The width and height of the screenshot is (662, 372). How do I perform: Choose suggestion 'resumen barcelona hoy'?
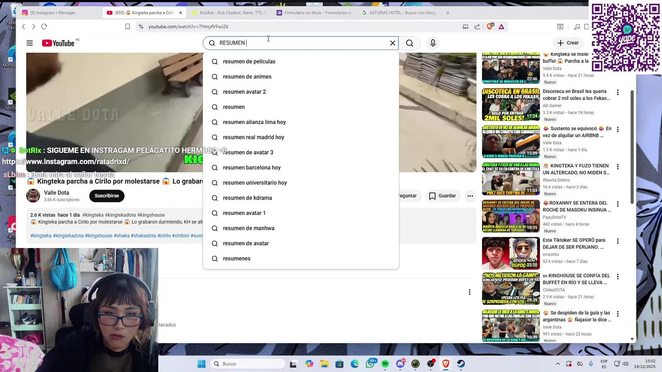(300, 167)
